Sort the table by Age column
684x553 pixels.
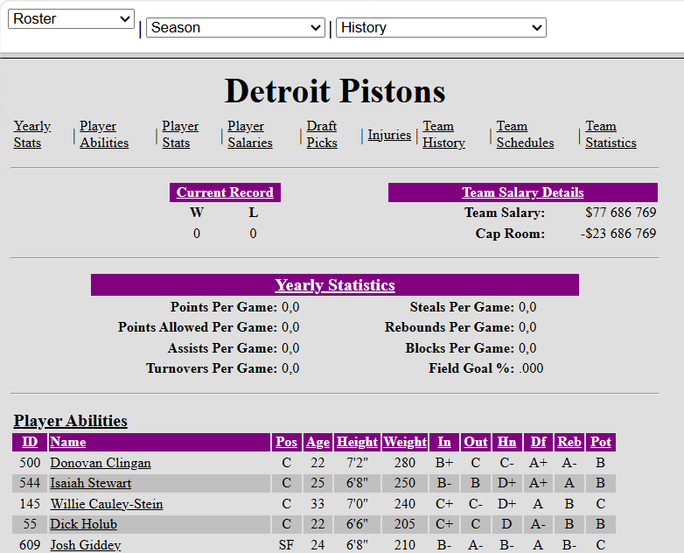318,442
